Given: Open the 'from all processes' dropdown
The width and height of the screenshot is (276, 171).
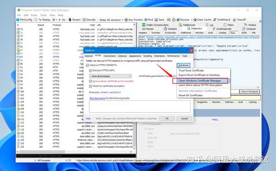Looking at the screenshot, I should tap(110, 76).
